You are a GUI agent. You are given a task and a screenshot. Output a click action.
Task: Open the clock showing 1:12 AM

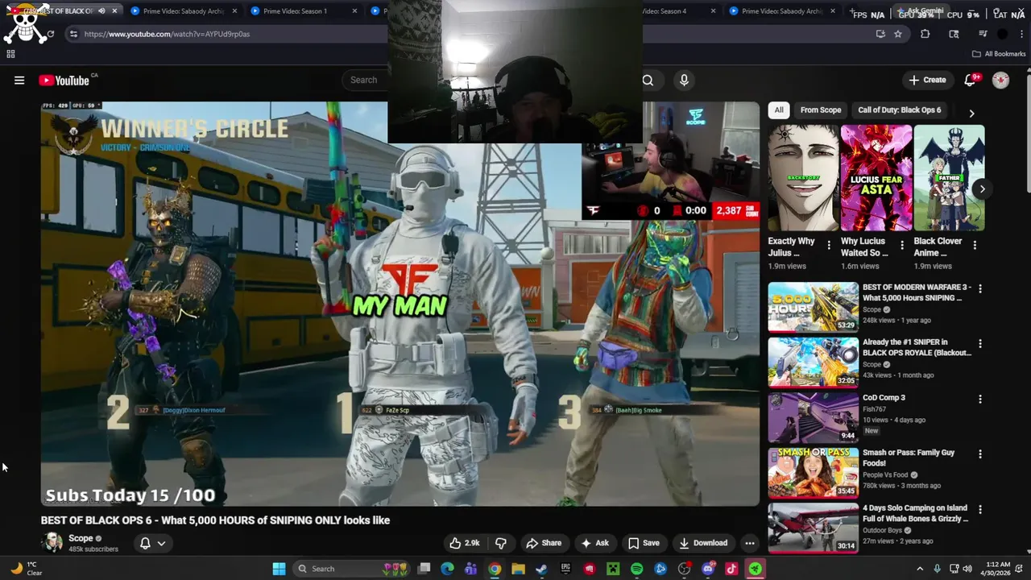pos(997,569)
